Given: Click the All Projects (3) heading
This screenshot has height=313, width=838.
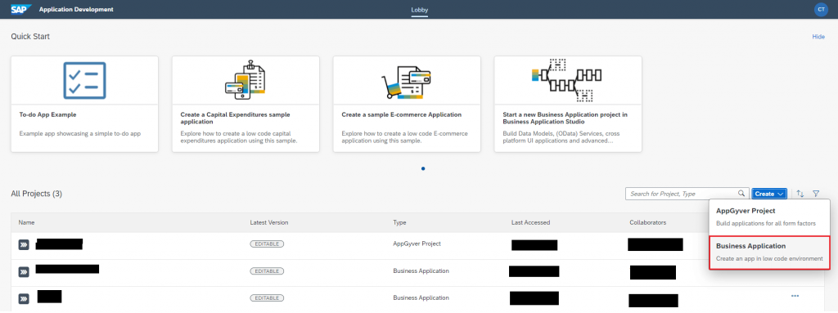Looking at the screenshot, I should (x=36, y=194).
